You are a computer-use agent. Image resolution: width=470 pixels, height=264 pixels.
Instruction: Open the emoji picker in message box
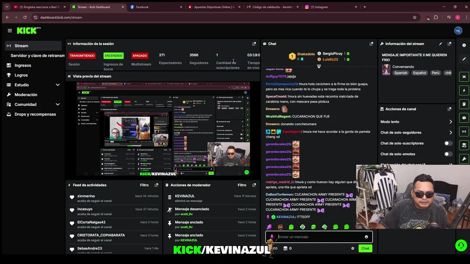pyautogui.click(x=366, y=237)
